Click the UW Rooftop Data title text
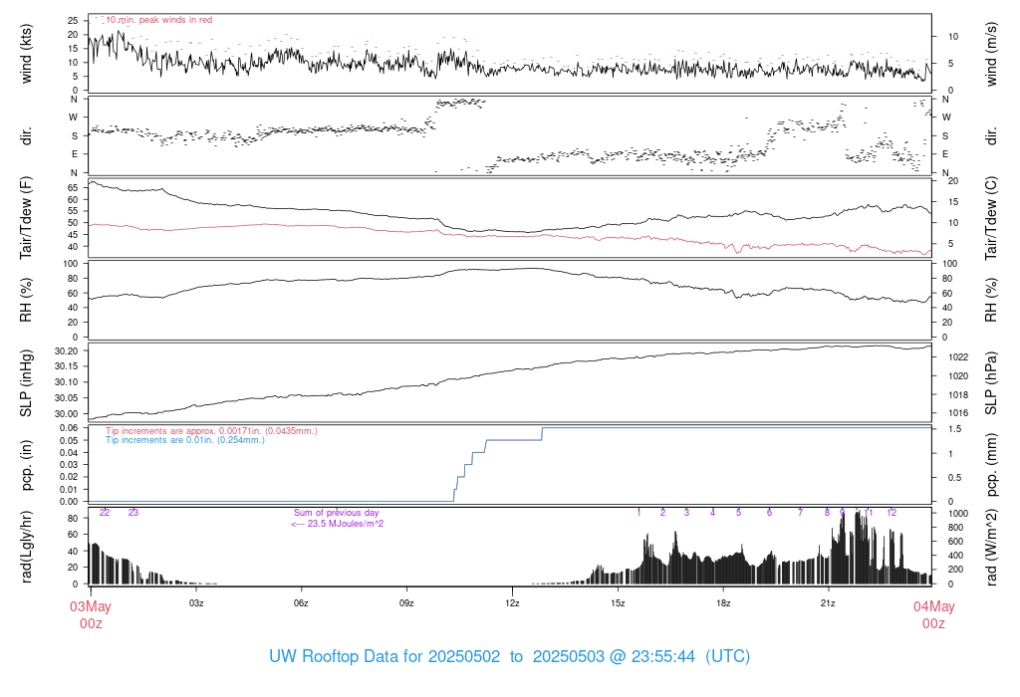 tap(509, 657)
